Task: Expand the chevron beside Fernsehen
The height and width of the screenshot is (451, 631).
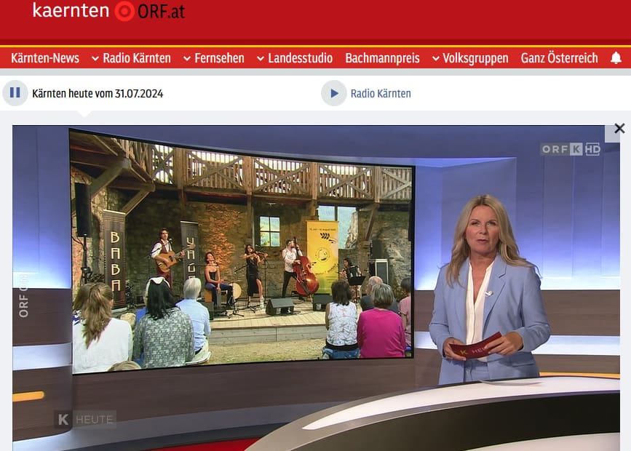Action: coord(187,58)
